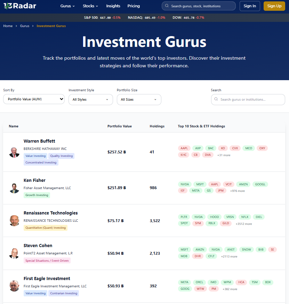Open Renaissance Technologies name link
Image resolution: width=289 pixels, height=304 pixels.
50,213
